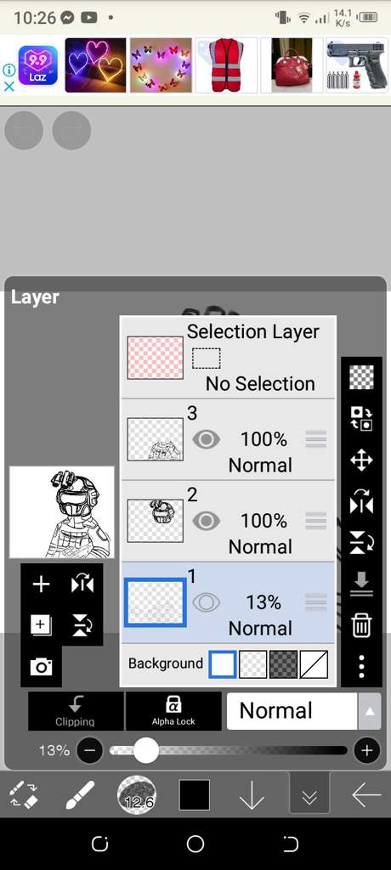Select the Selection Layer row
Viewport: 391px width, 870px height.
228,358
